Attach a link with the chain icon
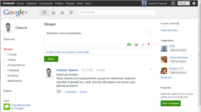This screenshot has height=112, width=201. (143, 45)
